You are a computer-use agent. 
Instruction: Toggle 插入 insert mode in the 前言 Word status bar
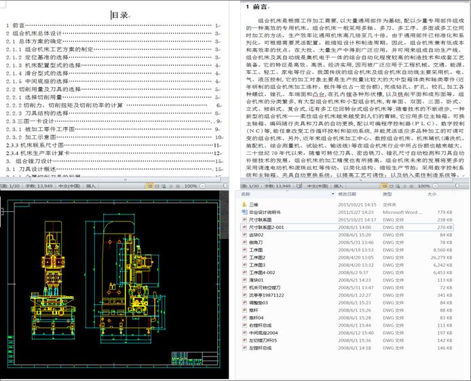pos(339,186)
